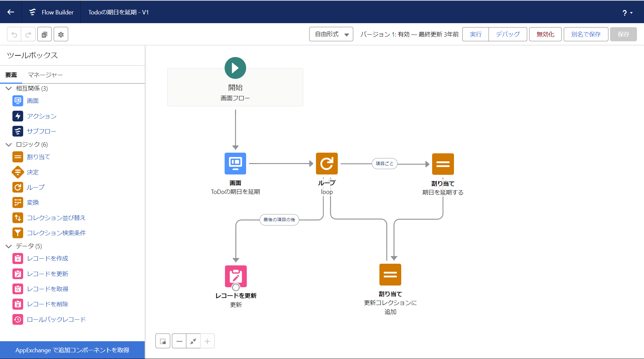Zoom out the canvas
This screenshot has height=359, width=644.
pos(179,341)
